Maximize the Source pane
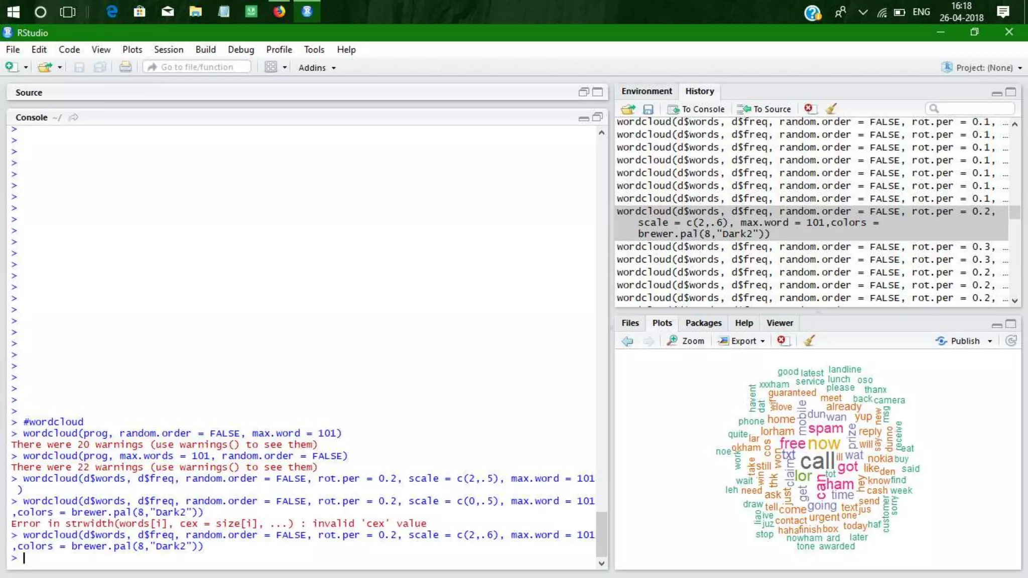 pos(597,92)
